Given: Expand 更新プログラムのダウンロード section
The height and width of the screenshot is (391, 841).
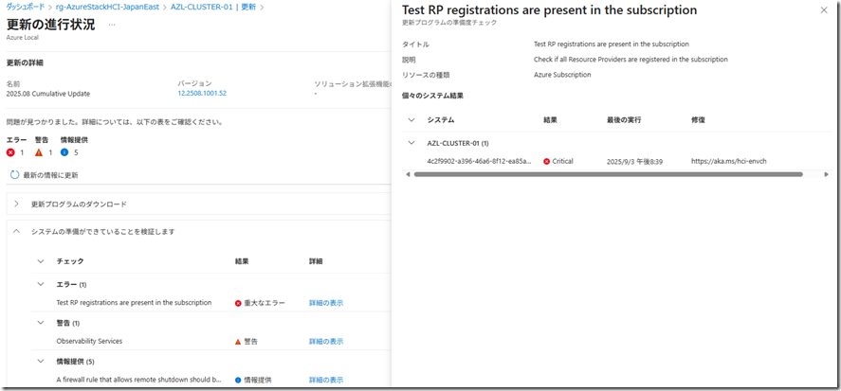Looking at the screenshot, I should (17, 204).
